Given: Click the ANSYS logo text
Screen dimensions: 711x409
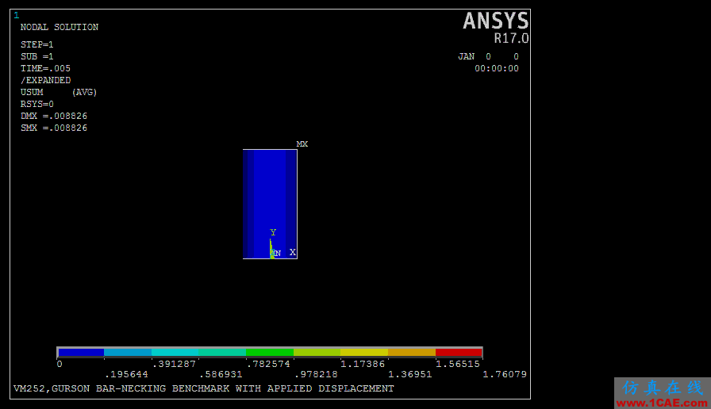Looking at the screenshot, I should [496, 21].
